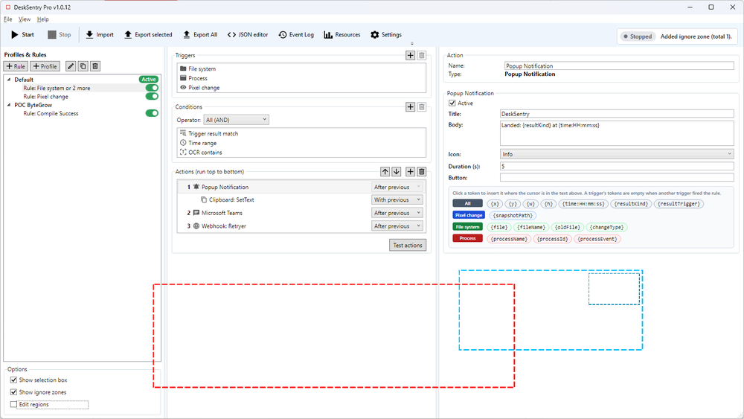Select the Time range condition
This screenshot has height=419, width=744.
pos(301,143)
